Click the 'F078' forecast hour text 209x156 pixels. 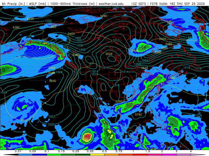(154, 4)
